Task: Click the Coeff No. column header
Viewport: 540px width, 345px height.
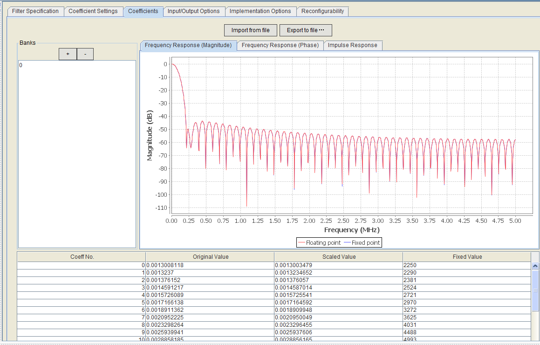Action: tap(82, 257)
